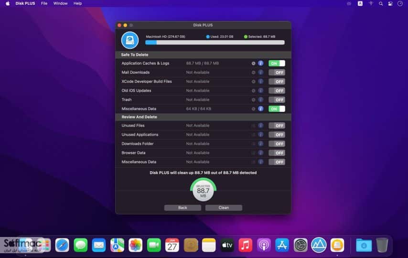Launch App Store from the Dock
The height and width of the screenshot is (258, 408).
click(x=282, y=245)
